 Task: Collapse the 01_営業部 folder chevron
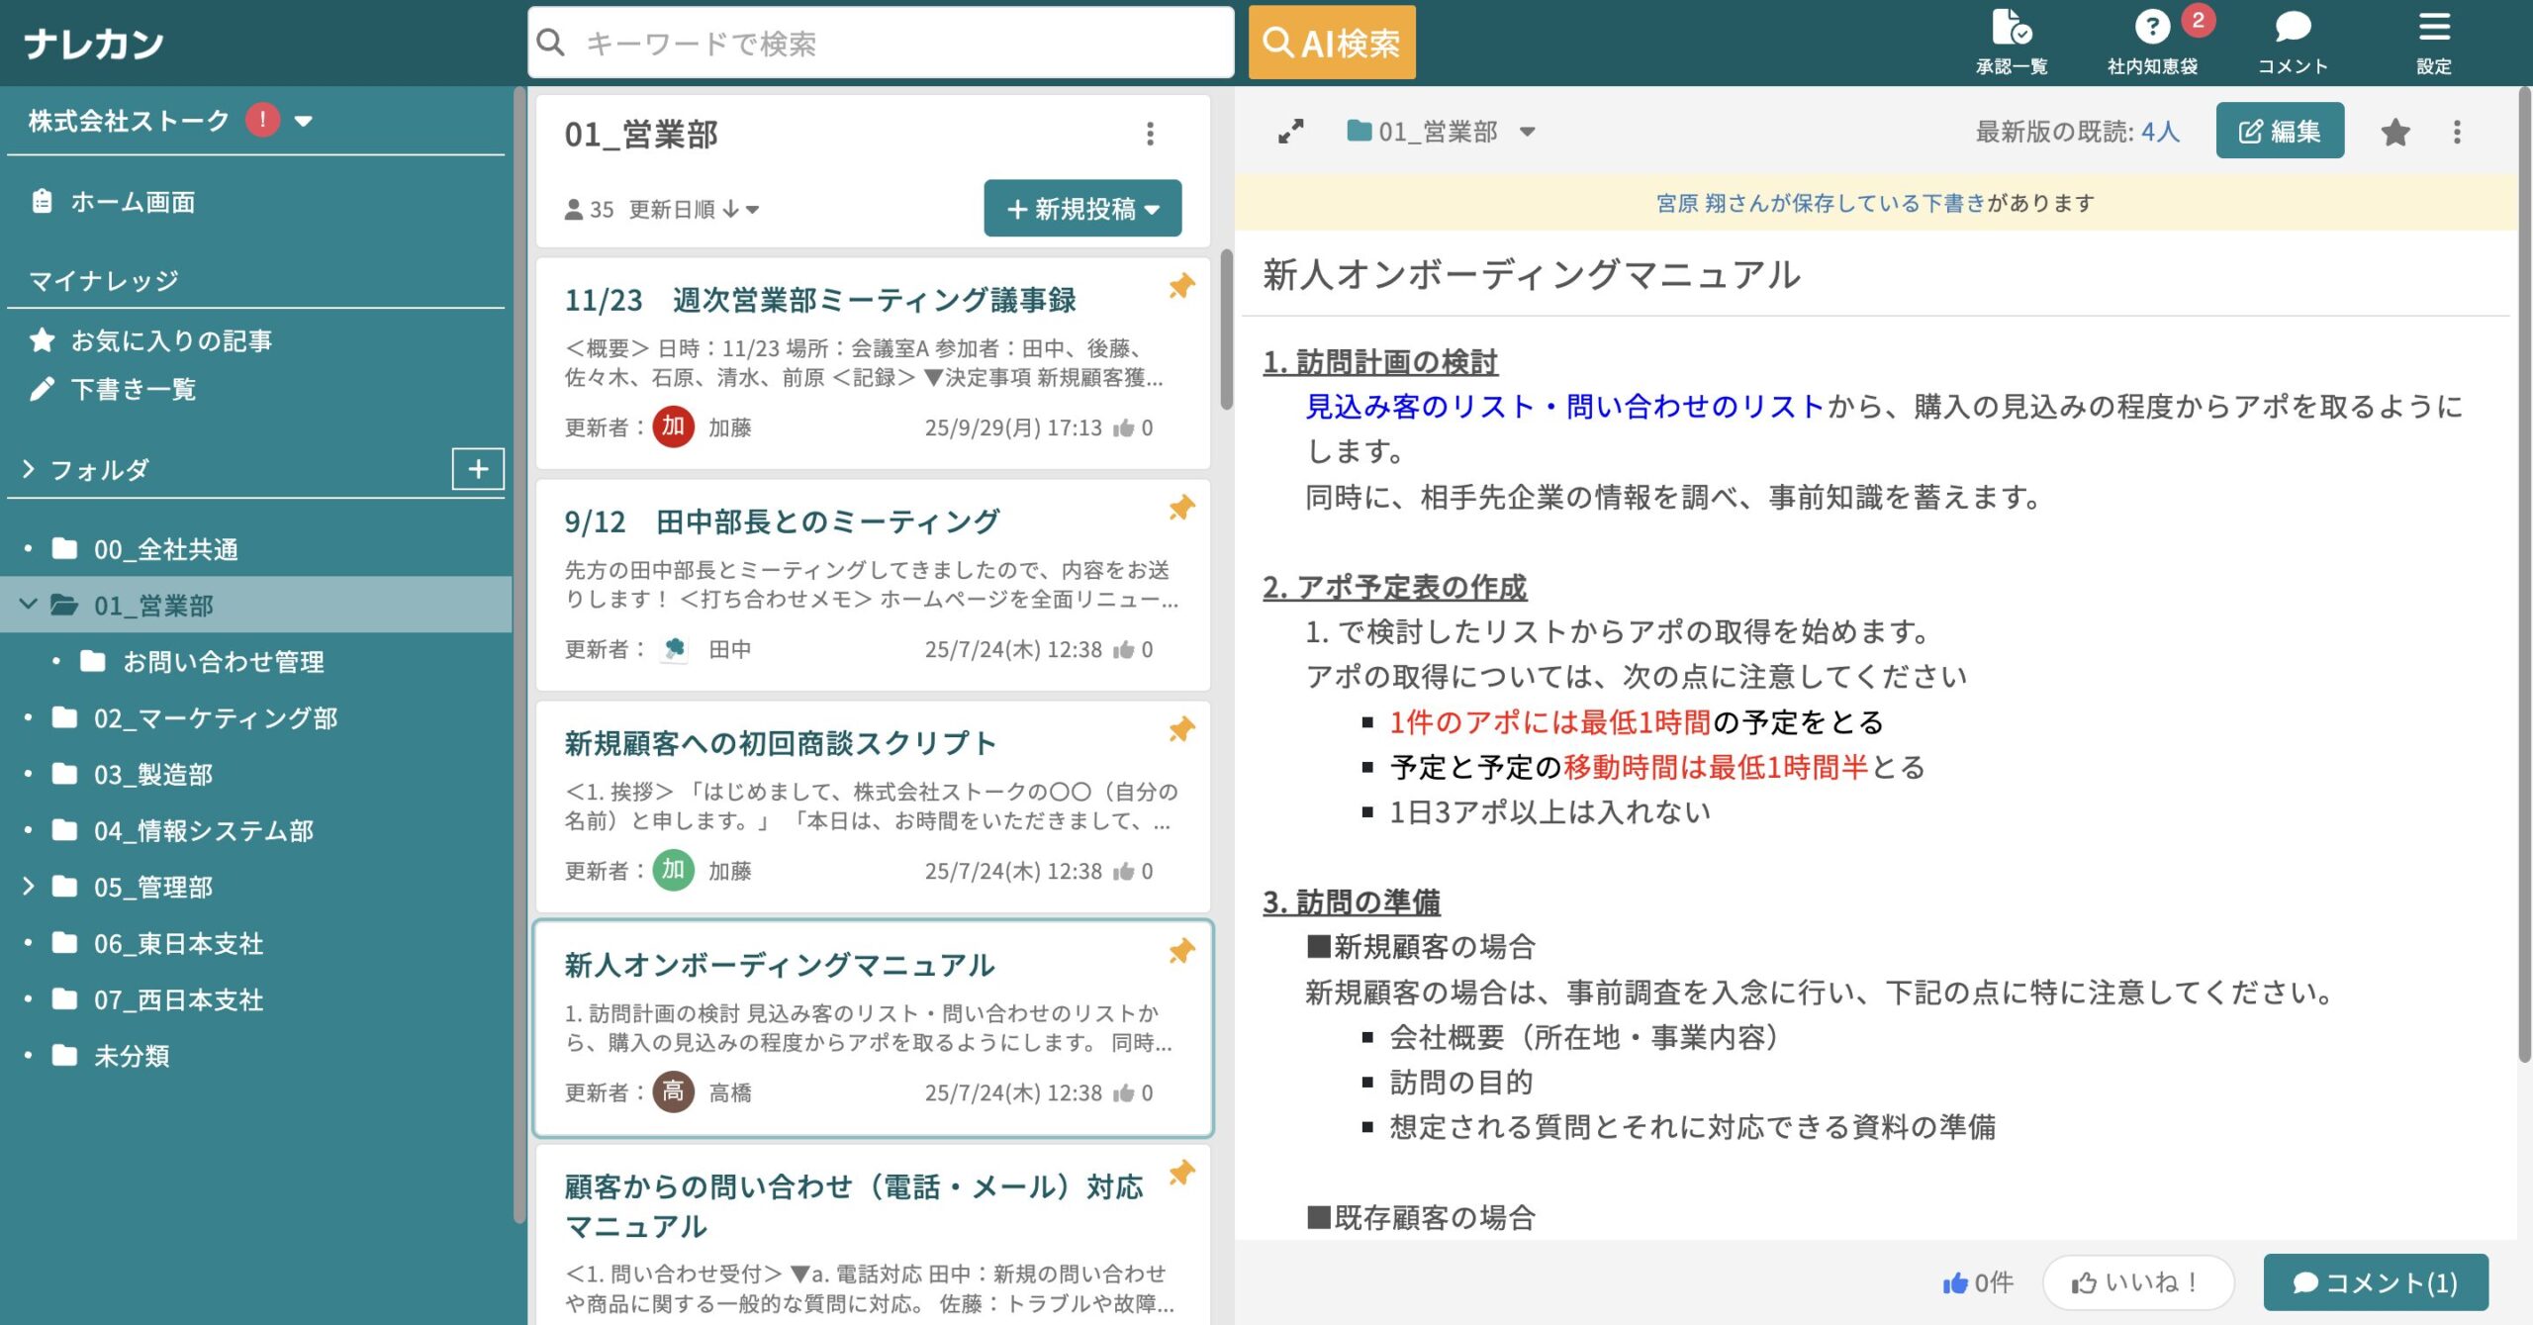(29, 605)
